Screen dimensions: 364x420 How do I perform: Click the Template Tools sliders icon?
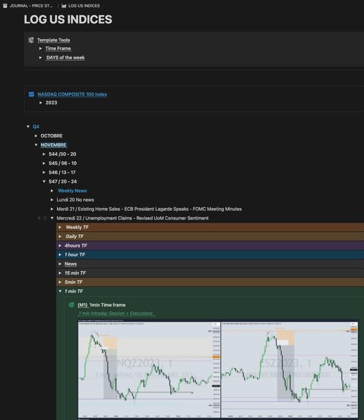(x=31, y=40)
